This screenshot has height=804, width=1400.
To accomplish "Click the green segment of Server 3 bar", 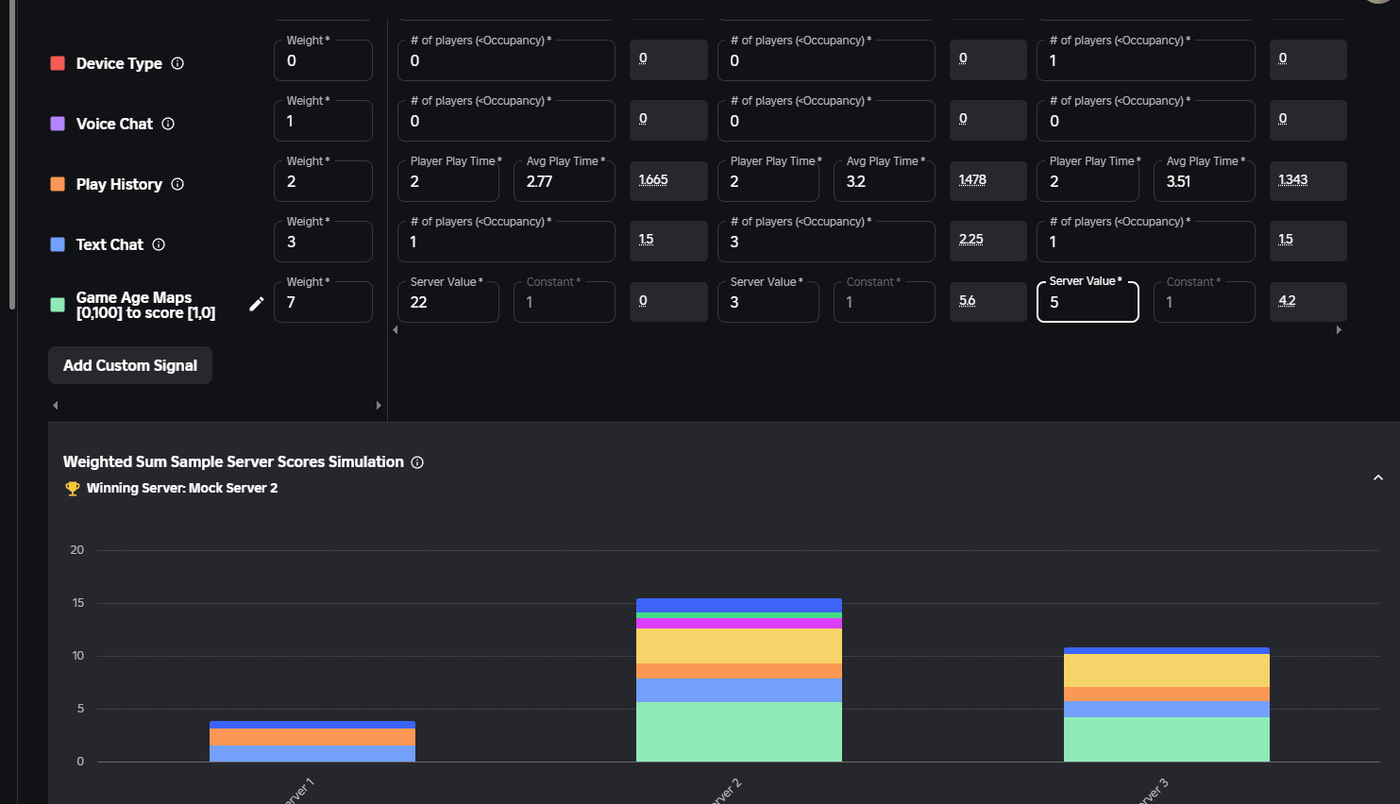I will (x=1167, y=739).
